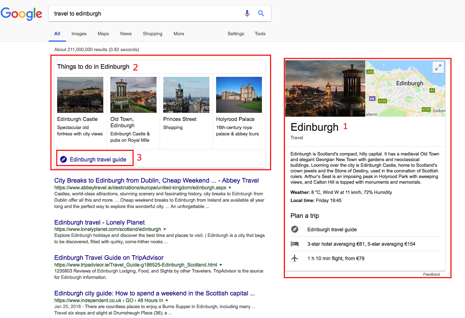Open 1 h 10 min flight from €79

click(336, 258)
